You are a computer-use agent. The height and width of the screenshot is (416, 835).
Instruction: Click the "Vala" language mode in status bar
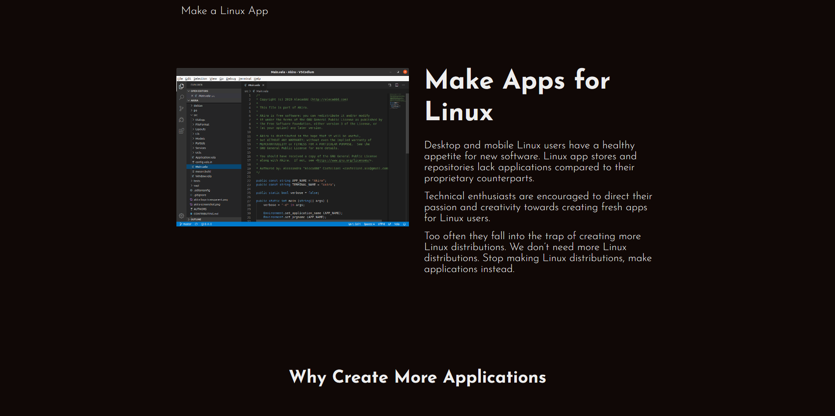pos(397,224)
